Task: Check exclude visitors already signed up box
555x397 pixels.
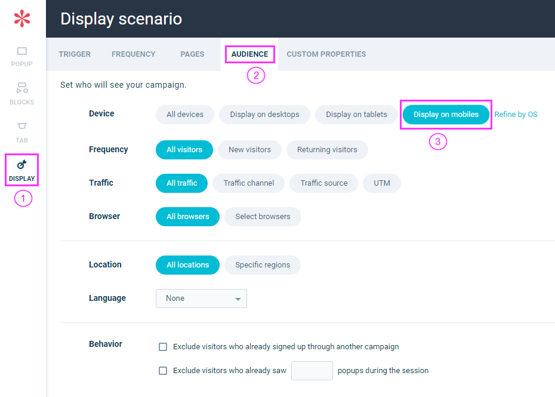Action: pos(163,347)
